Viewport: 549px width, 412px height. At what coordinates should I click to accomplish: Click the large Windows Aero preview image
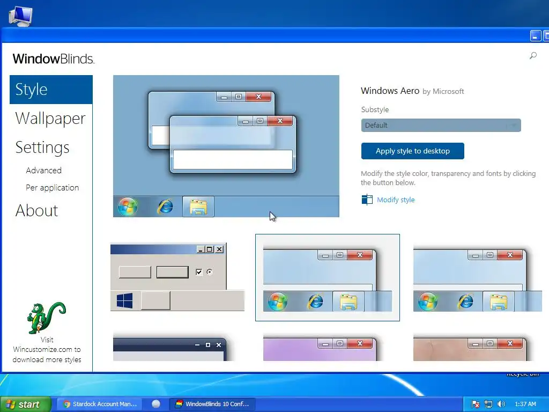(226, 146)
